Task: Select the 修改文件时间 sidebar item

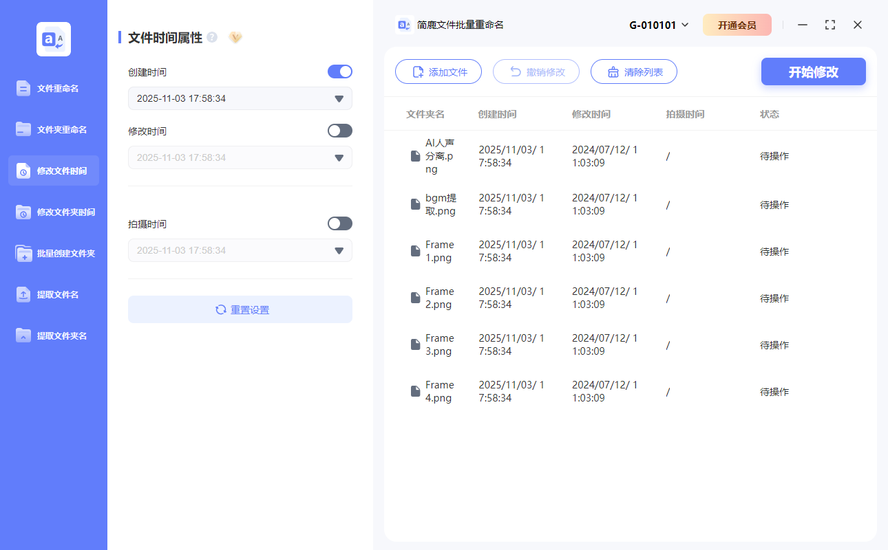Action: (x=53, y=170)
